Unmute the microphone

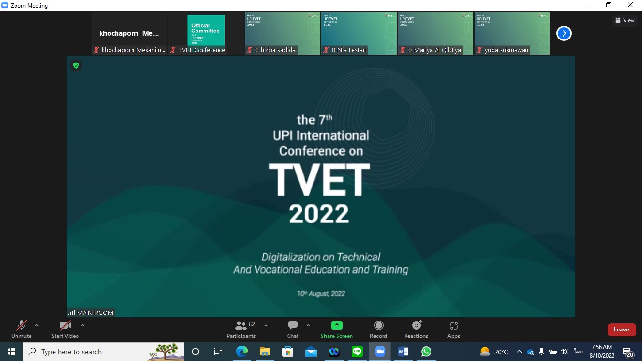pyautogui.click(x=21, y=330)
